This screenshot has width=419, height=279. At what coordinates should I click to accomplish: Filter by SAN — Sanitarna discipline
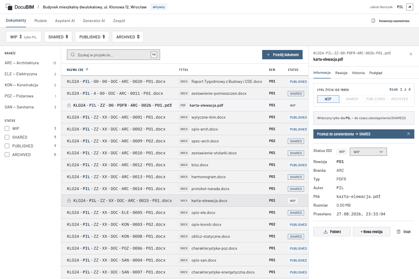click(30, 107)
